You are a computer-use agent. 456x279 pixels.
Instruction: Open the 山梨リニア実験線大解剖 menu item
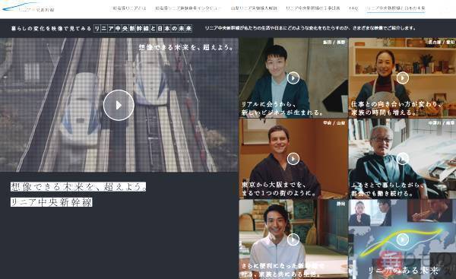tap(254, 8)
